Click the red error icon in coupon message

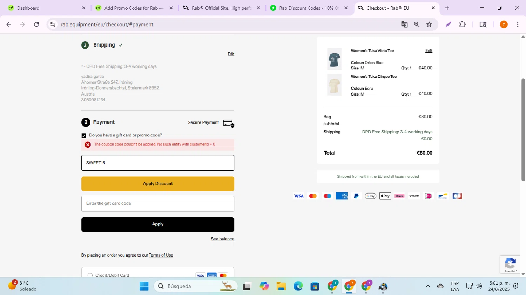(x=88, y=145)
